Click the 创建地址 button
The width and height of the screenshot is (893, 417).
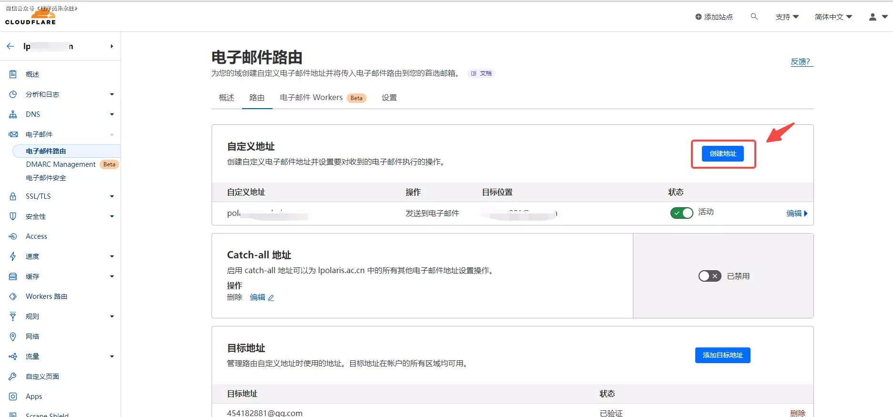click(x=722, y=153)
